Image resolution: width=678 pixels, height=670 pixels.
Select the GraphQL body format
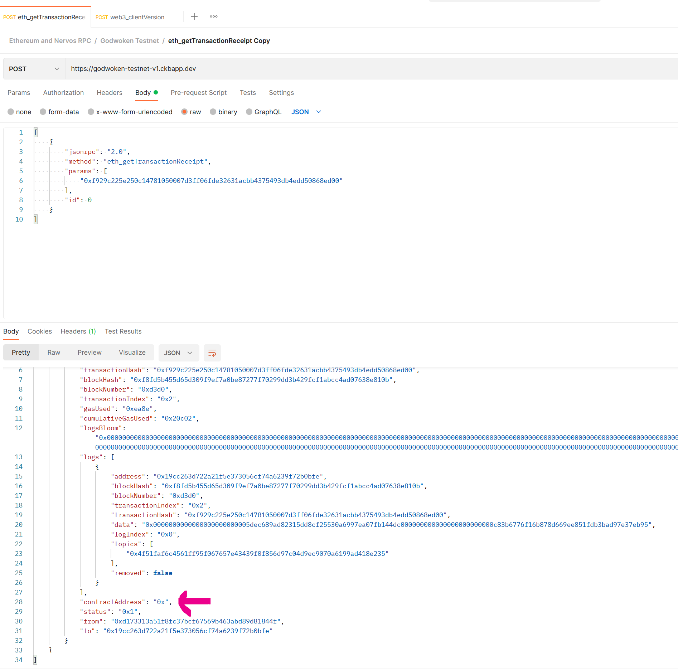[x=249, y=112]
